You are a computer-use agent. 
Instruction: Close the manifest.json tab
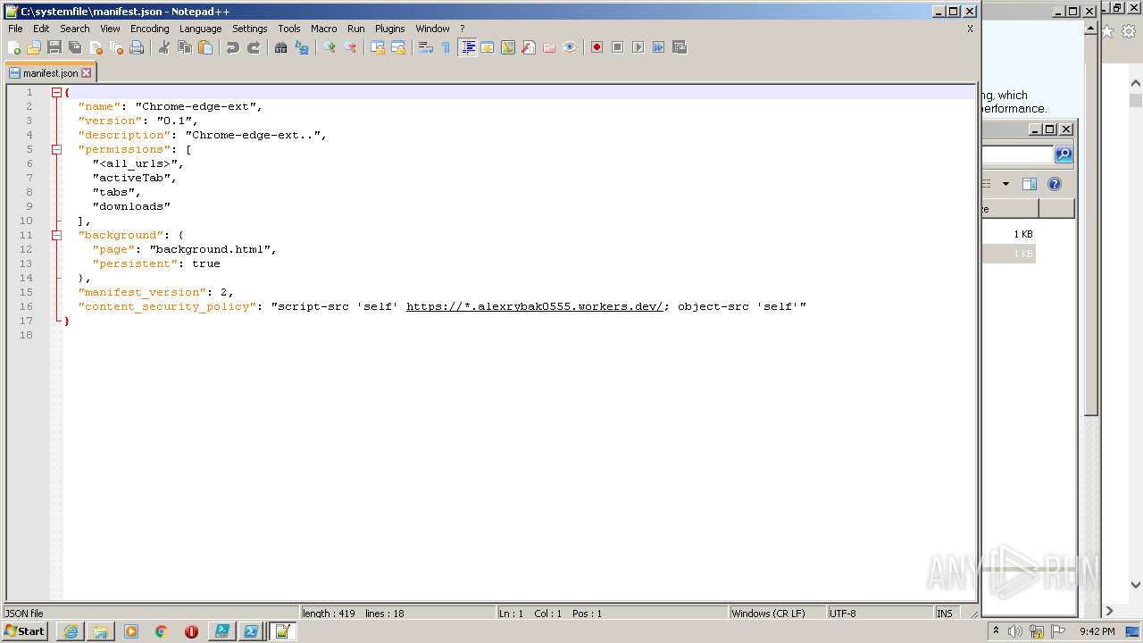pos(87,73)
